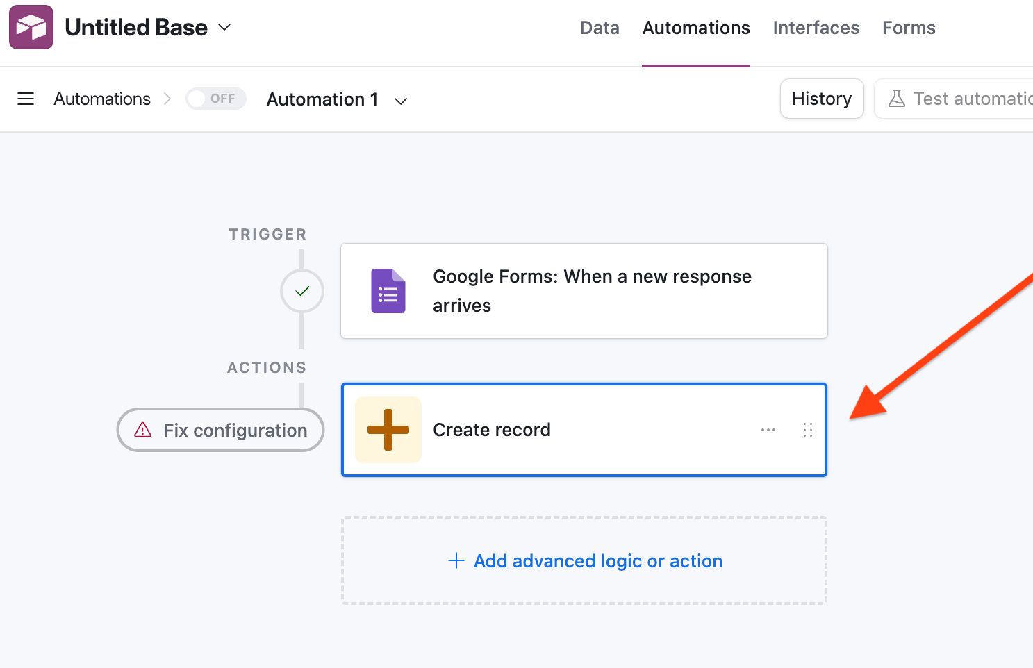
Task: Click the Create record plus icon
Action: (388, 430)
